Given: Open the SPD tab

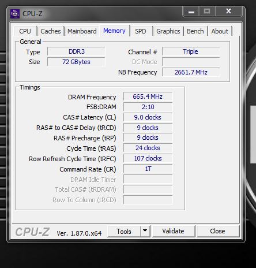Looking at the screenshot, I should coord(141,31).
